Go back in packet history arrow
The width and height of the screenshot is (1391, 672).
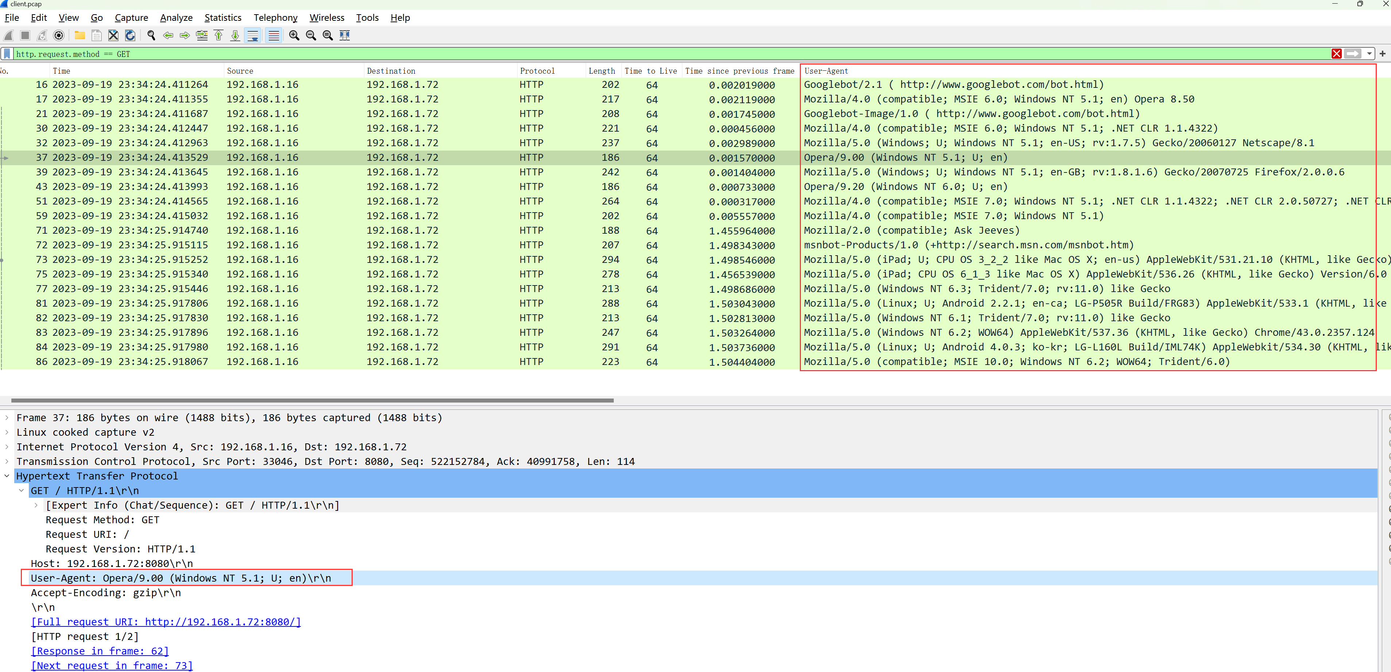[x=168, y=36]
